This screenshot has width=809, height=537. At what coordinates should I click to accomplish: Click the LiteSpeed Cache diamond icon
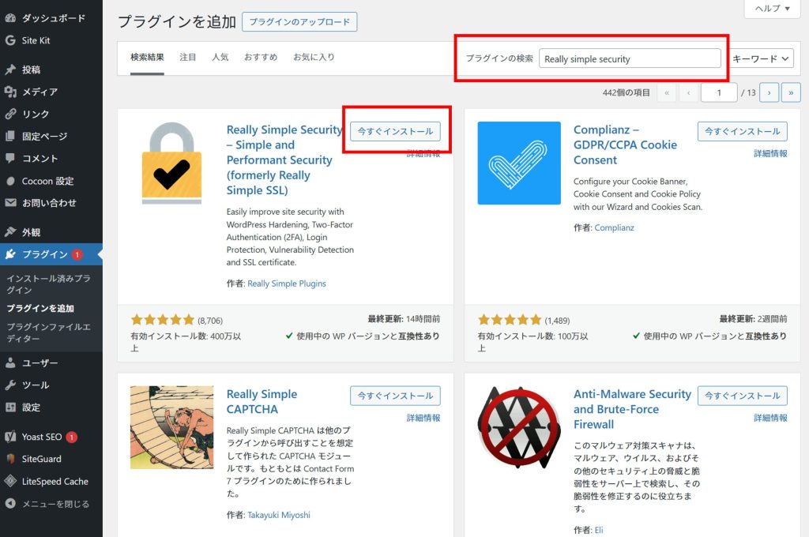coord(10,481)
